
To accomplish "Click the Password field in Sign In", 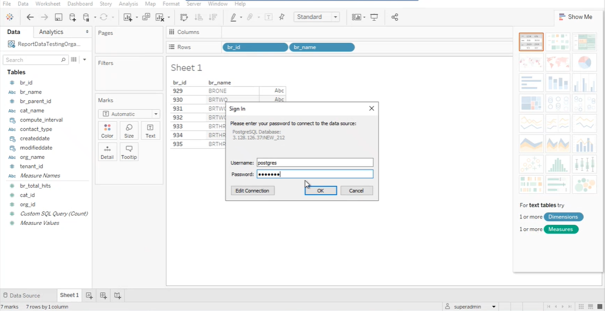I will click(315, 174).
